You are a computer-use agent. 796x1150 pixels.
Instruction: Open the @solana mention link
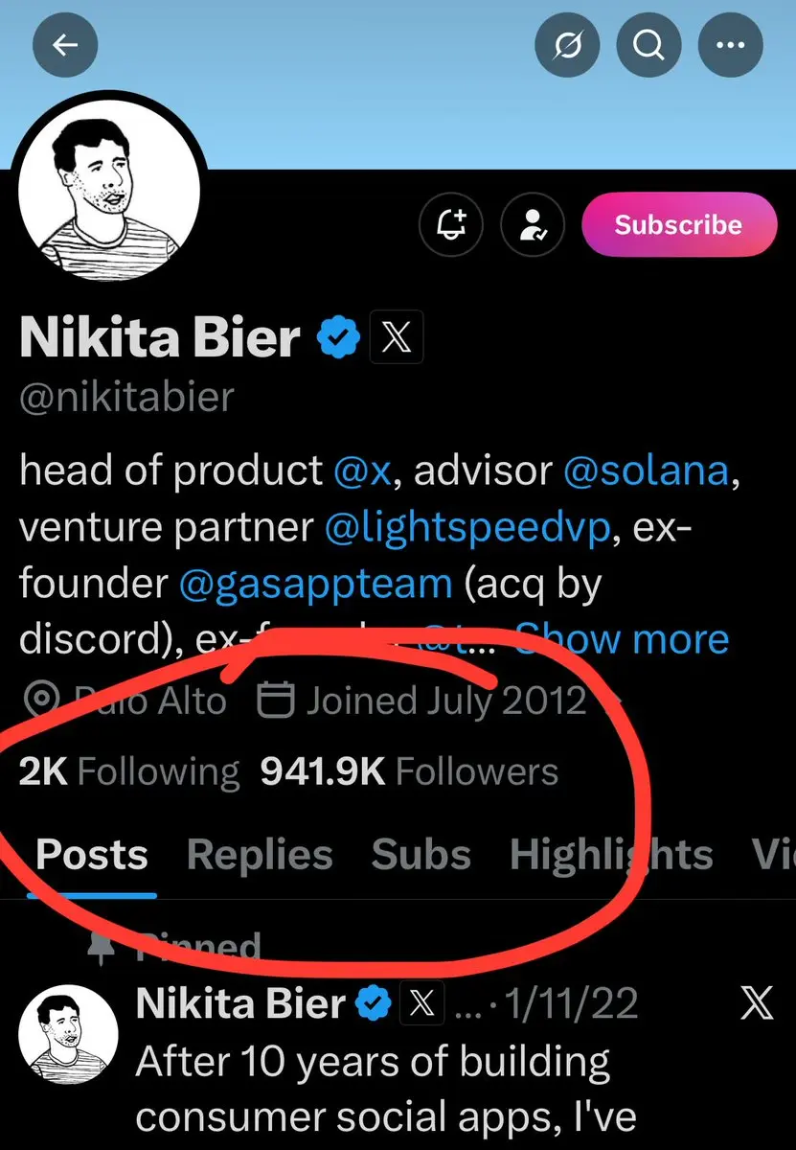(x=647, y=471)
